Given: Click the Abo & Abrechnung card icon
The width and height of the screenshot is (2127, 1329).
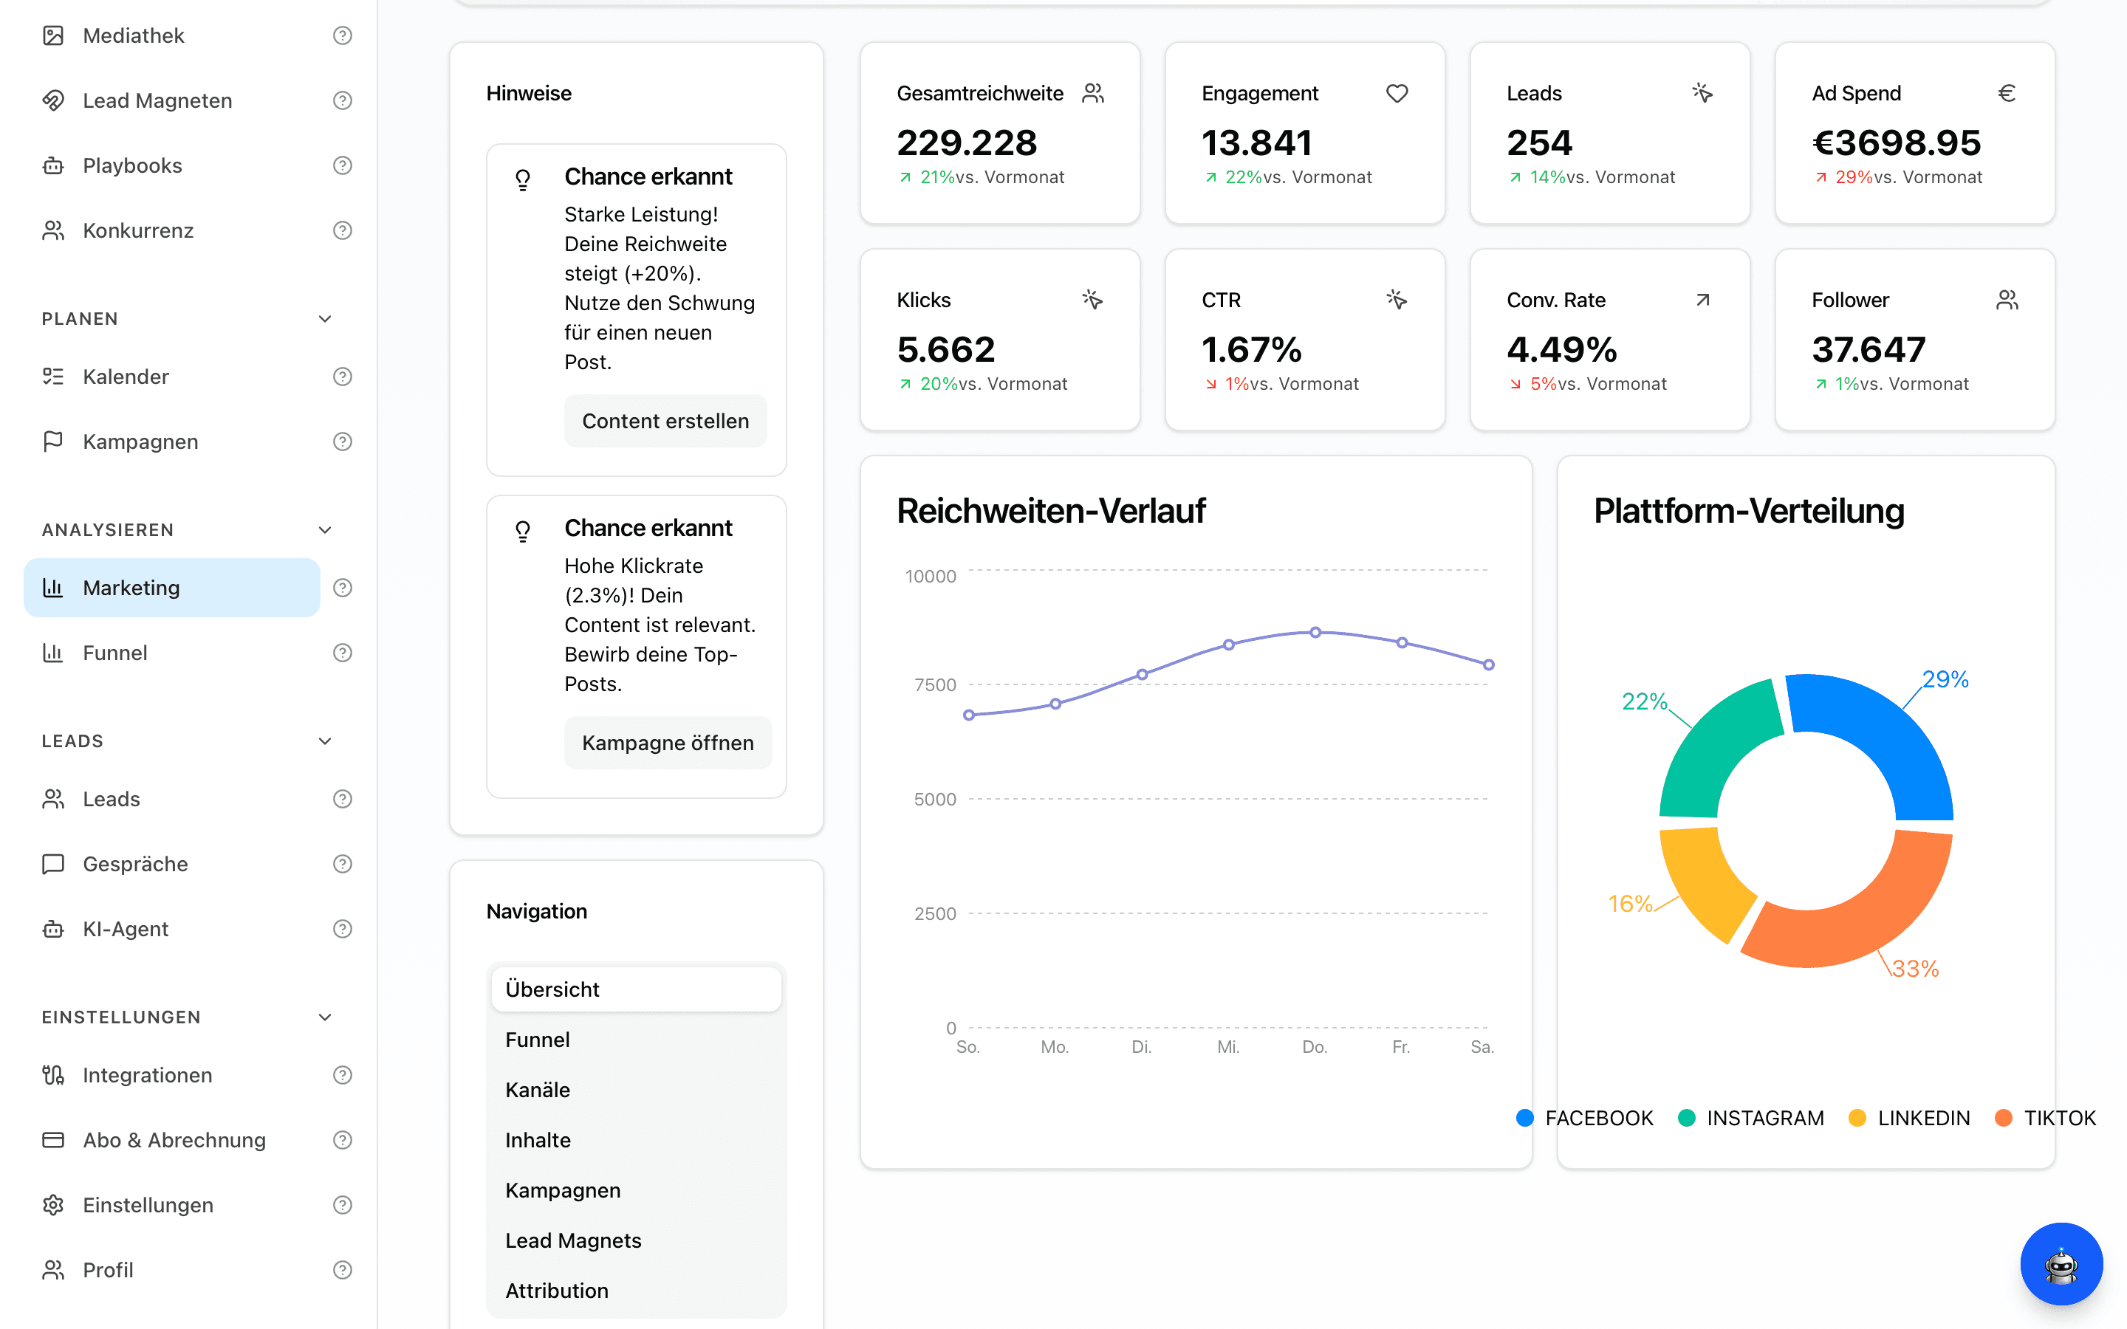Looking at the screenshot, I should coord(54,1140).
